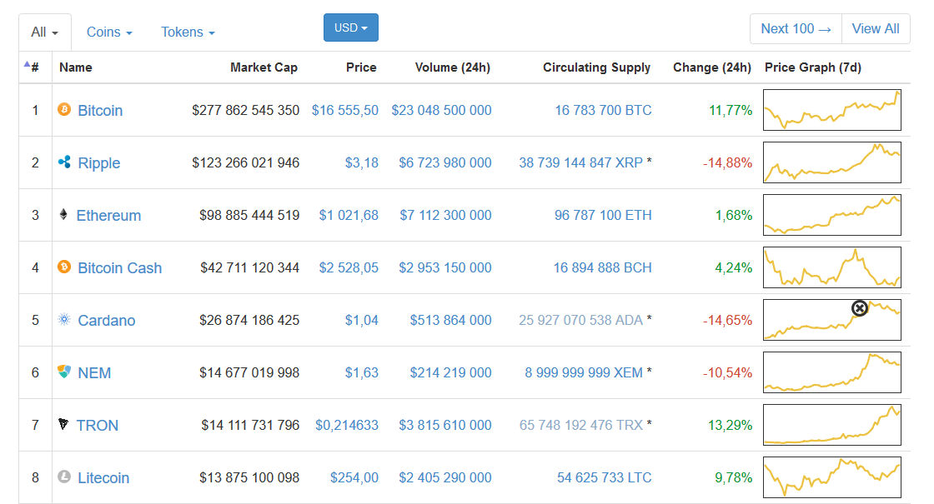Open the Bitcoin Cash page link
The image size is (934, 504).
tap(120, 267)
